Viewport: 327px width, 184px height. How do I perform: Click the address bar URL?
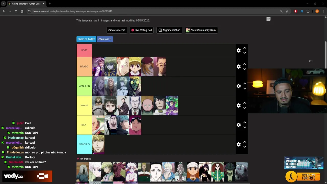point(73,11)
